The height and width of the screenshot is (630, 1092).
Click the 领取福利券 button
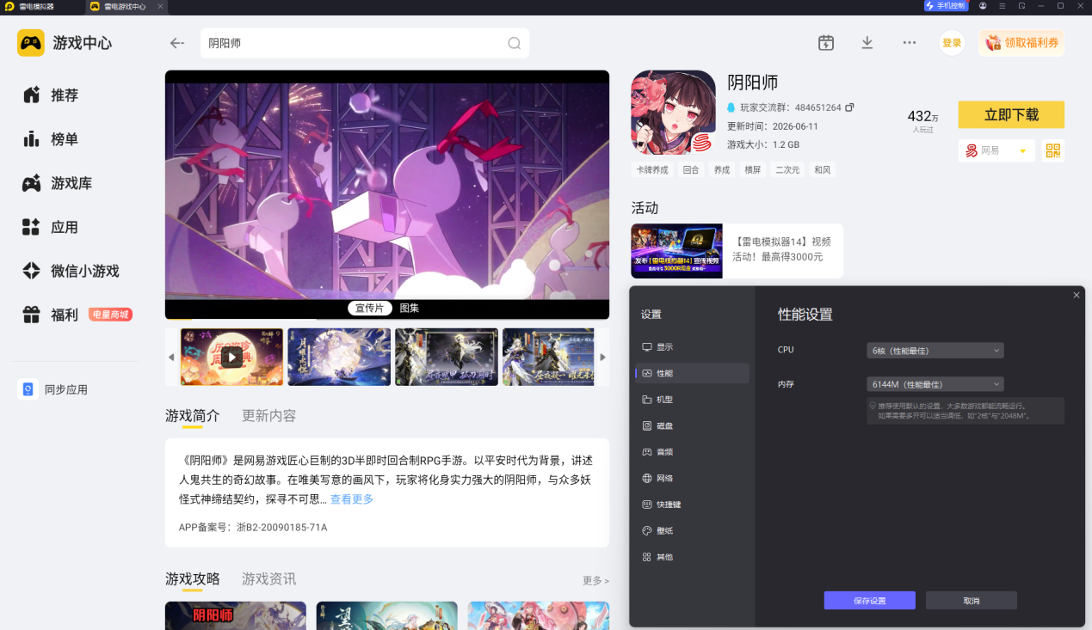[1021, 43]
